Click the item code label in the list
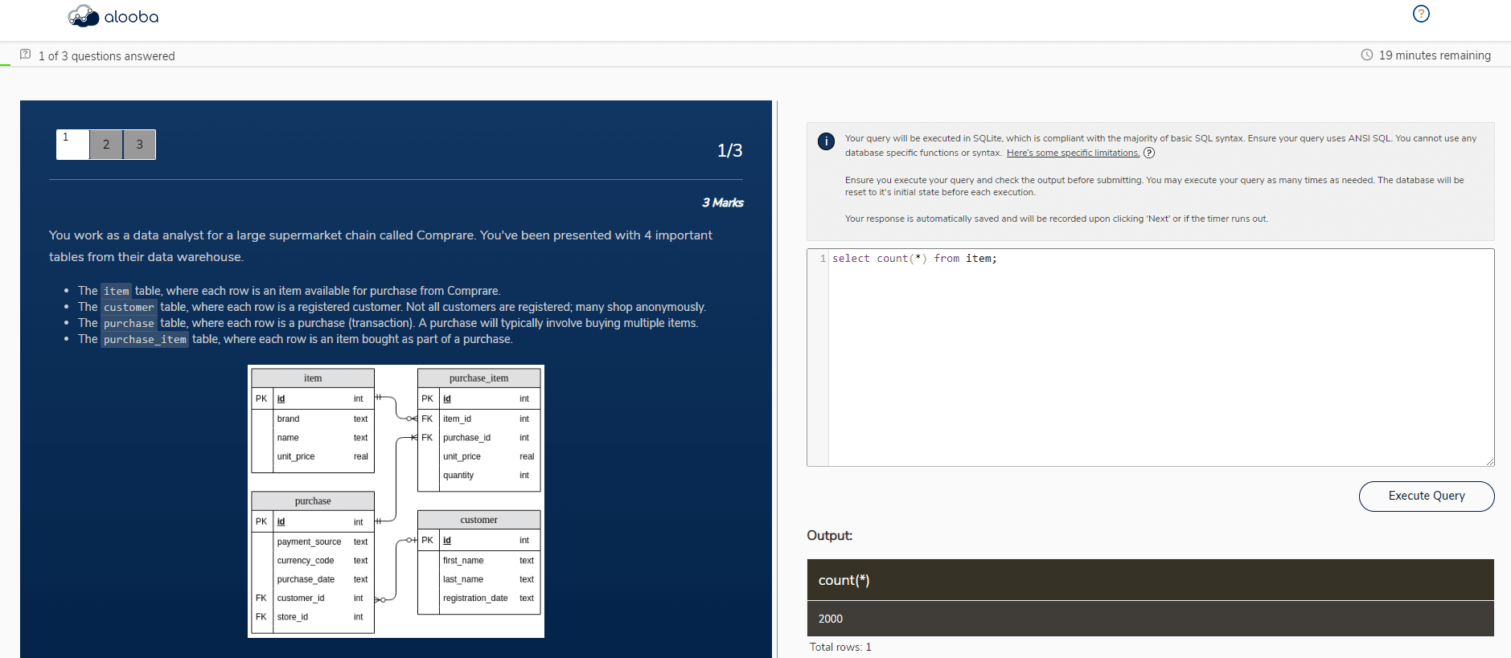1511x658 pixels. [x=116, y=292]
